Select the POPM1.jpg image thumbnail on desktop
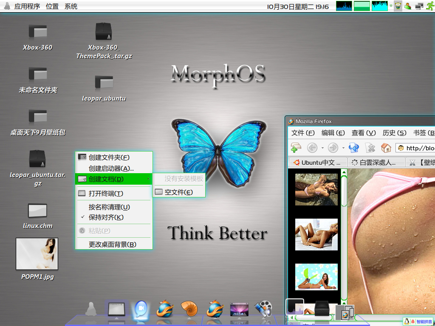This screenshot has height=326, width=435. point(37,254)
